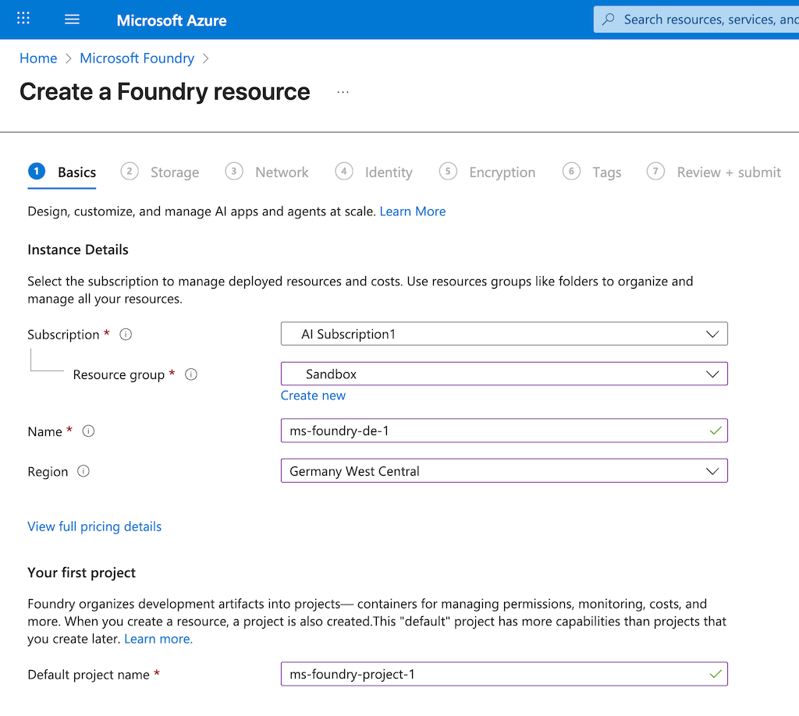Expand the Resource group dropdown
The height and width of the screenshot is (716, 799).
click(711, 374)
